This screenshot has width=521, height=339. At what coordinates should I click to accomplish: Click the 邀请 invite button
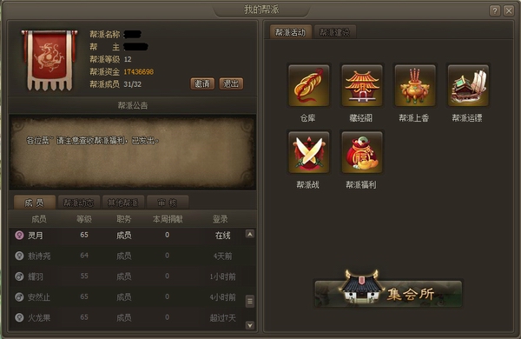pyautogui.click(x=202, y=83)
